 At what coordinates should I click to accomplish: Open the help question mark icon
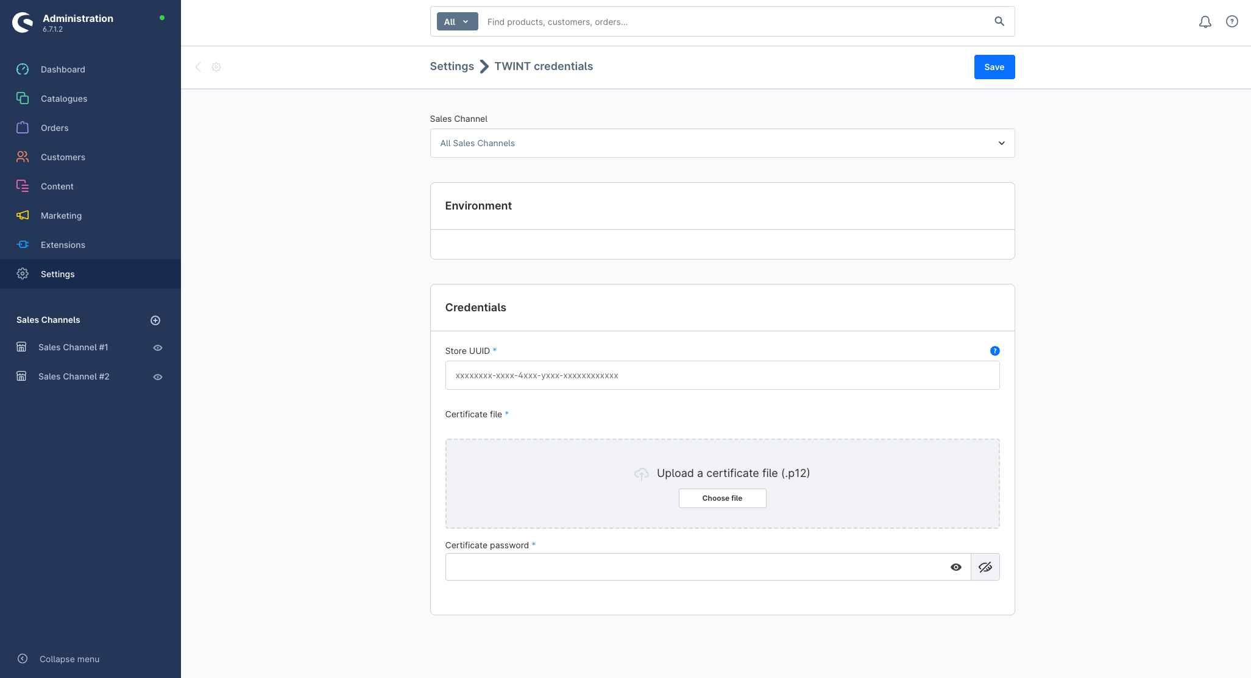click(x=1232, y=21)
